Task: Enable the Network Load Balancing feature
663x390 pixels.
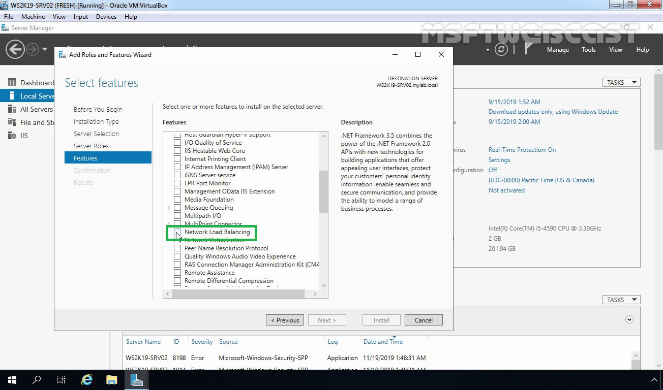Action: pyautogui.click(x=177, y=232)
